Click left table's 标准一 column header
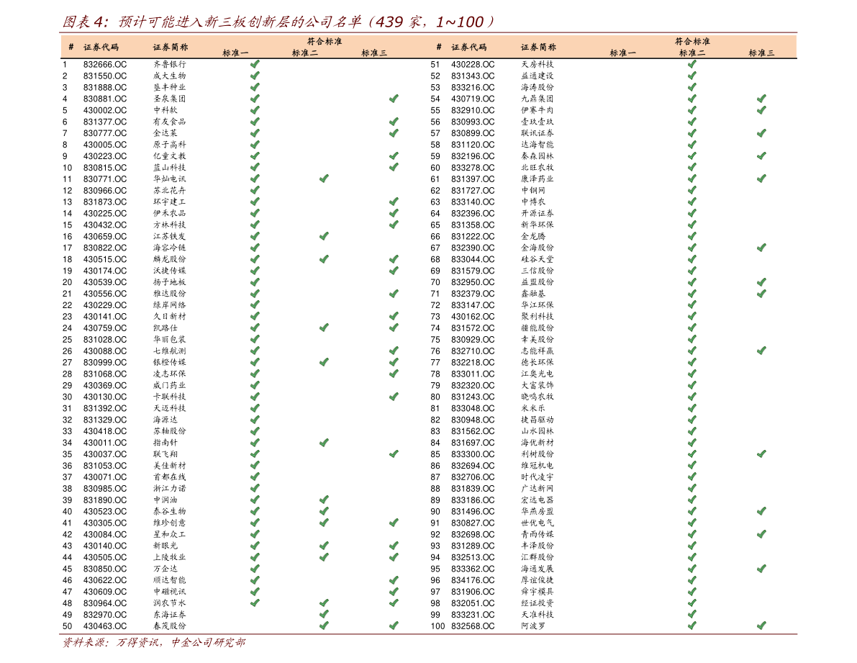 click(235, 53)
